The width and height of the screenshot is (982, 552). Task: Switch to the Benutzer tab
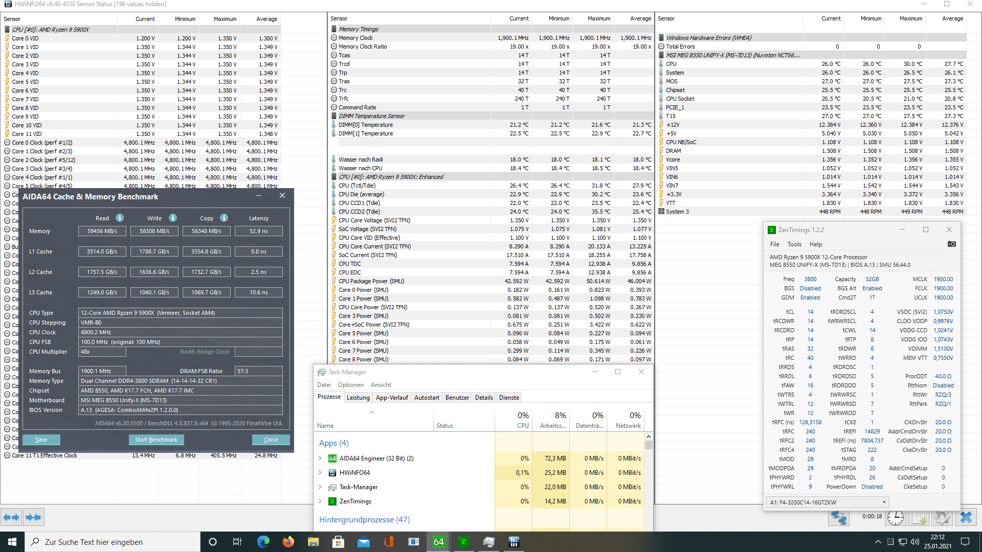click(x=457, y=398)
